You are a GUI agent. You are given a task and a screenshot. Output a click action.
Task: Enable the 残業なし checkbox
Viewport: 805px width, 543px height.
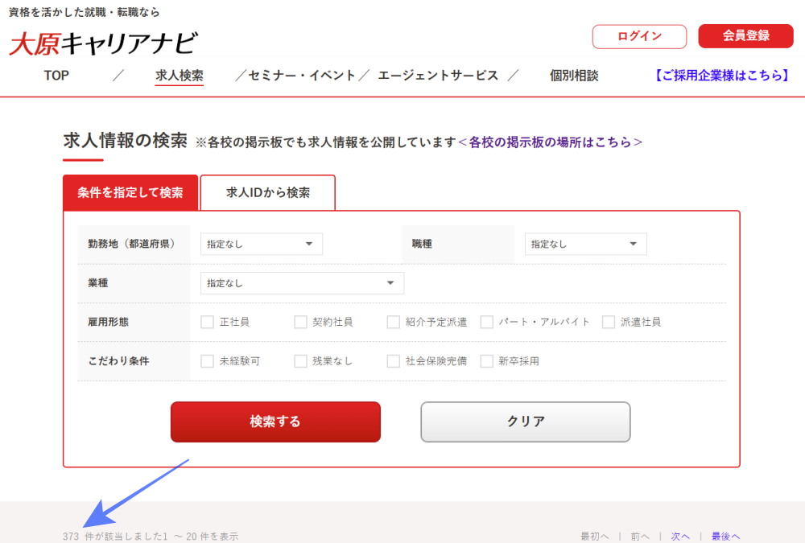coord(300,361)
